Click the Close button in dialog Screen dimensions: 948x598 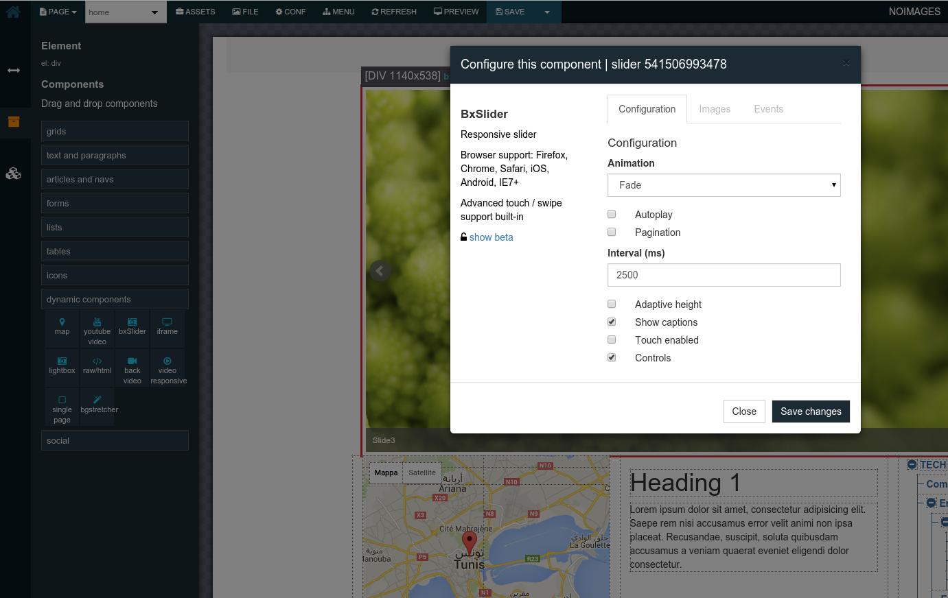(x=744, y=411)
